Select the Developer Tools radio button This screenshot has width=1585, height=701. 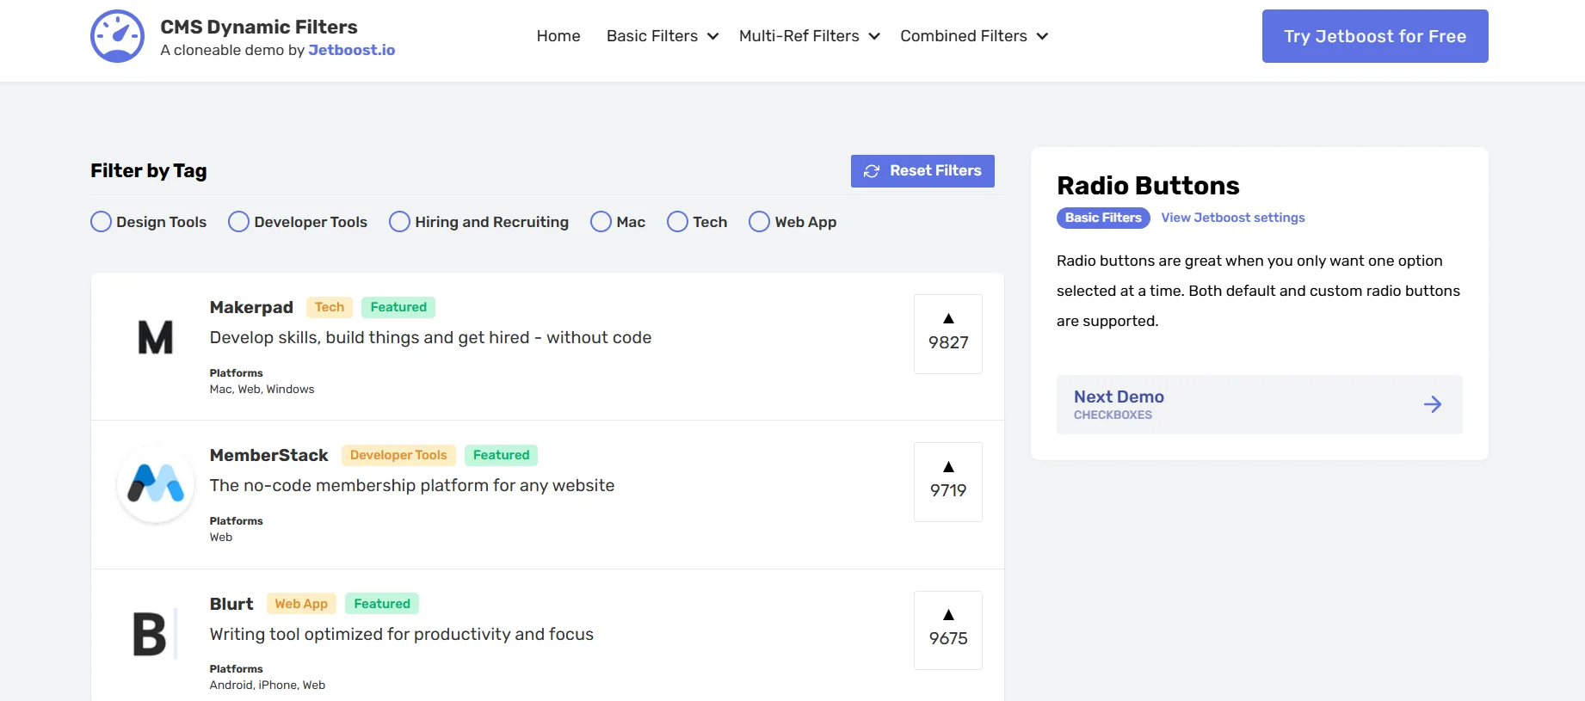pos(239,222)
